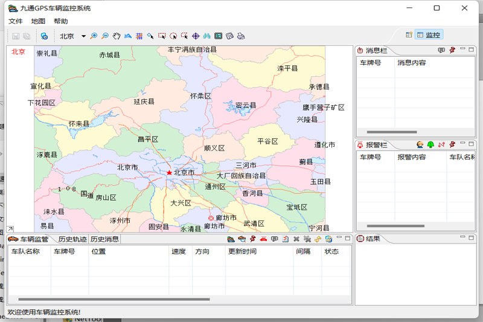Click the 顺义区 label on the map

click(214, 148)
